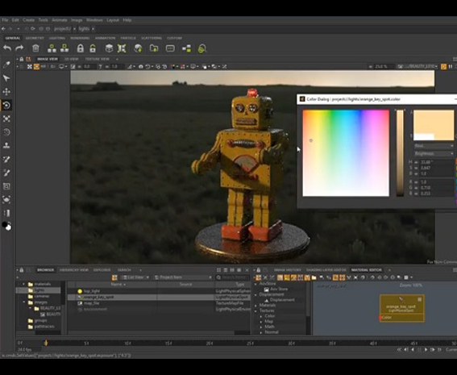The width and height of the screenshot is (457, 375).
Task: Click the isolate cube shelf icon
Action: point(109,48)
